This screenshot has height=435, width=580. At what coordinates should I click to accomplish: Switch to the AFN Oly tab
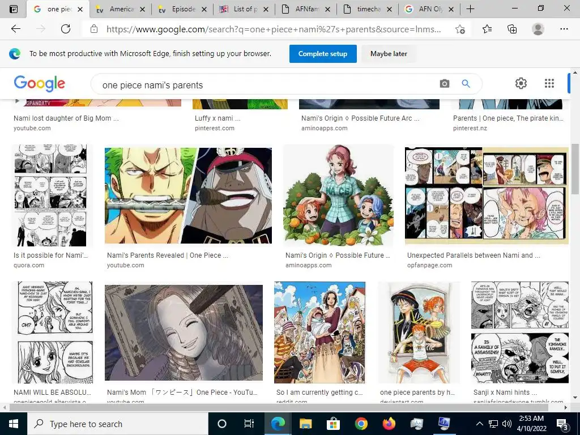[x=429, y=9]
